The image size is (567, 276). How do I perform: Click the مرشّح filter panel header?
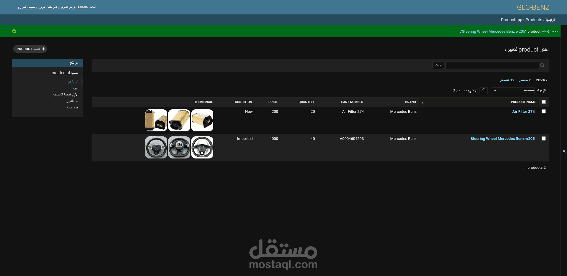pyautogui.click(x=47, y=63)
